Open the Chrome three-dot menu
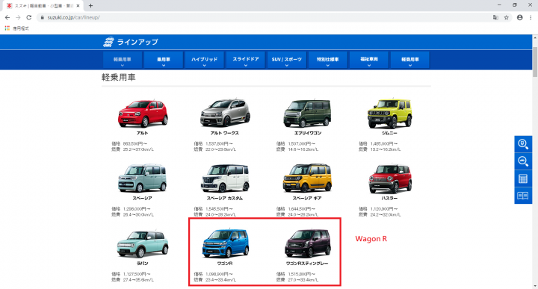Screen dimensions: 538x289 pyautogui.click(x=531, y=17)
